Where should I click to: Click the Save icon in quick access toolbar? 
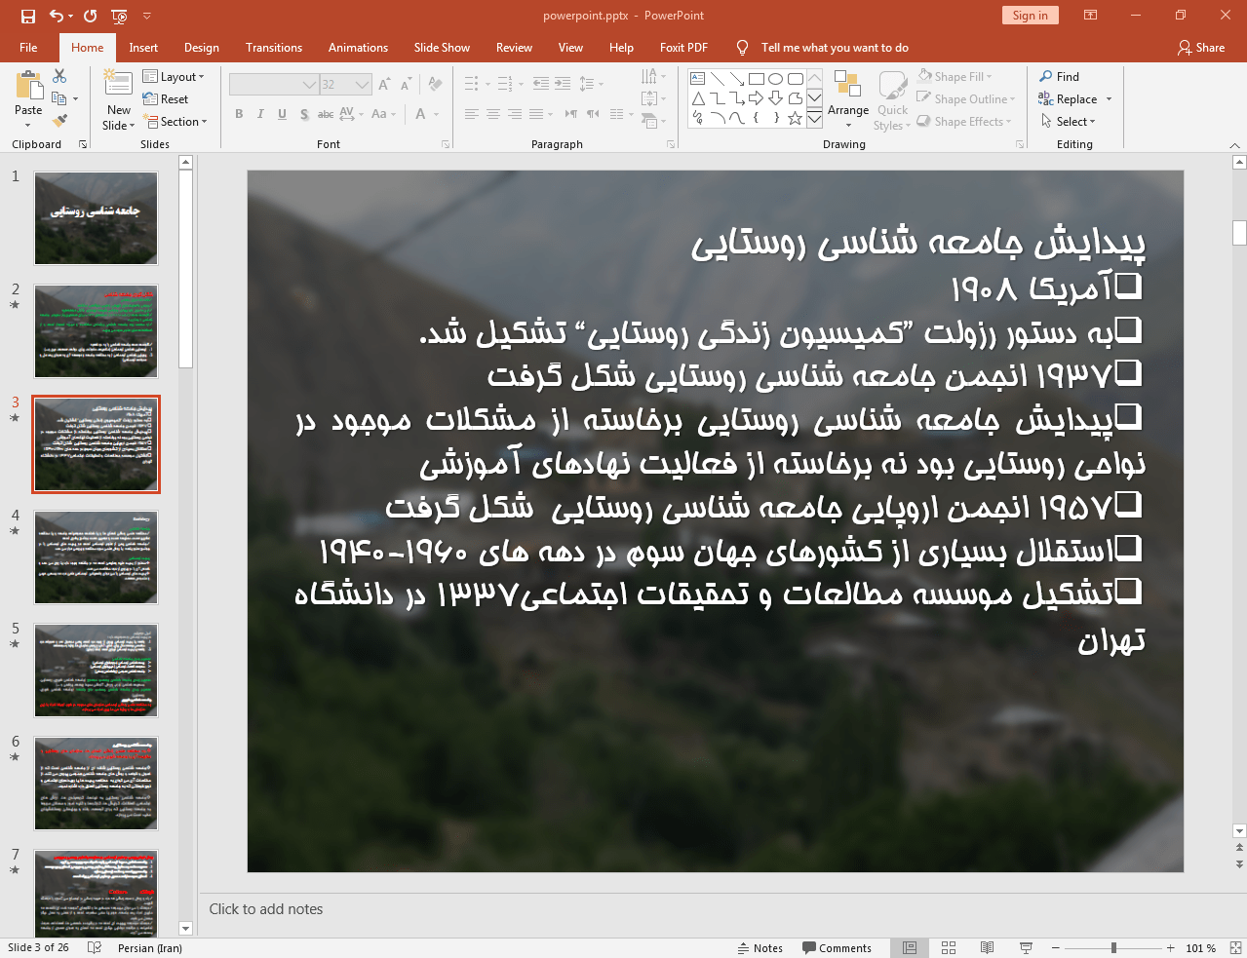[28, 16]
